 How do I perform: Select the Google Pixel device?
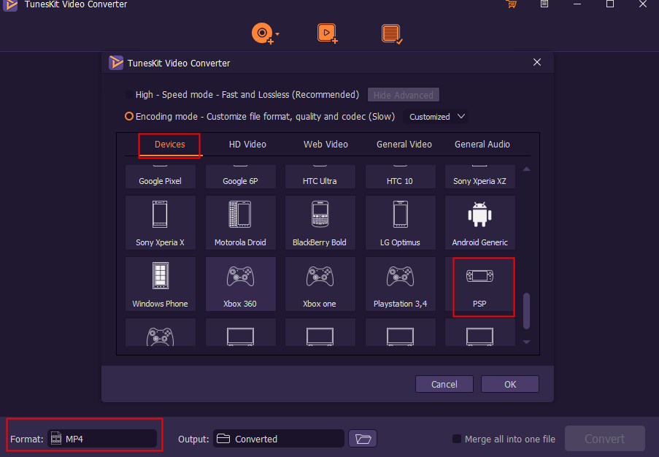point(160,177)
